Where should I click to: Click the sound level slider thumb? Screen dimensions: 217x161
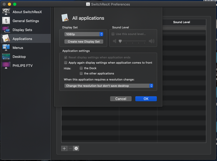point(120,41)
